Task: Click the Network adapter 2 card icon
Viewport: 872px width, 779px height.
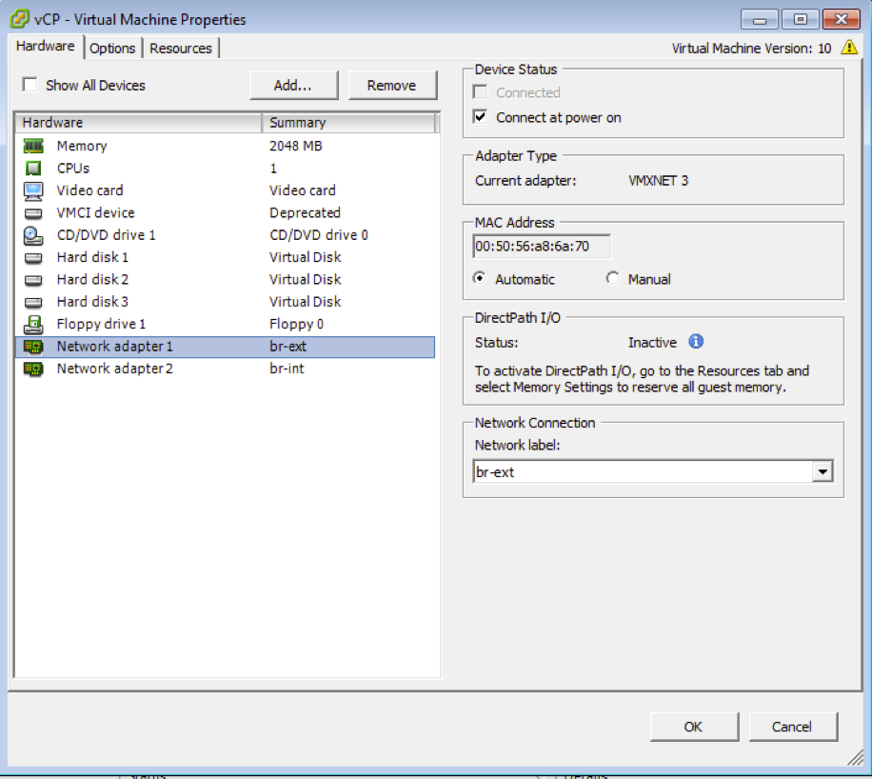Action: [x=33, y=369]
